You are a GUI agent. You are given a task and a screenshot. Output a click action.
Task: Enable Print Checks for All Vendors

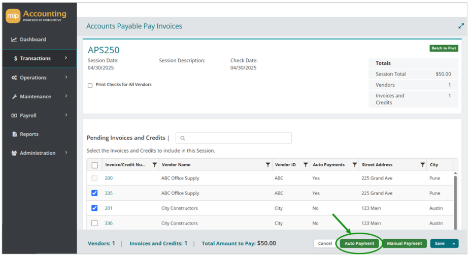coord(90,85)
